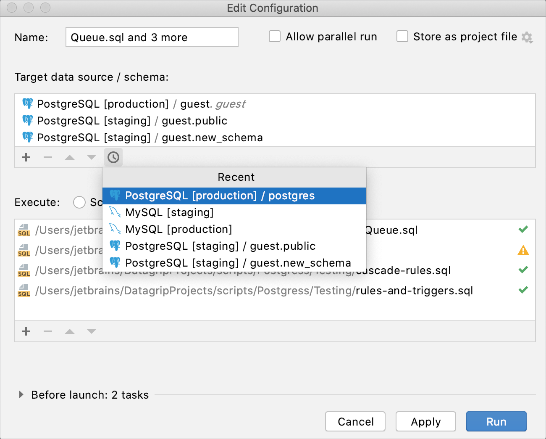Enable Allow parallel run
Image resolution: width=546 pixels, height=439 pixels.
pos(275,37)
